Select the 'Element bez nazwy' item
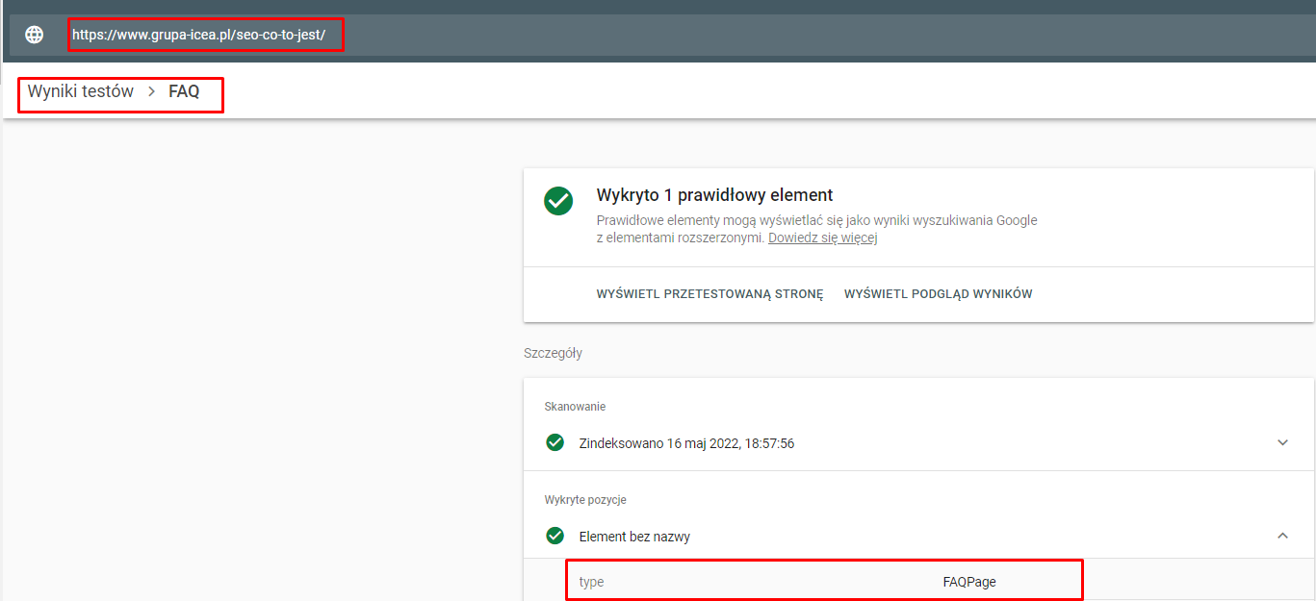1316x601 pixels. pyautogui.click(x=634, y=537)
